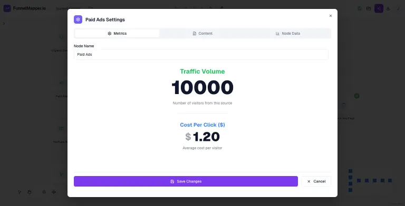Expand the left sidebar chevron in main window
405x206 pixels.
point(4,24)
